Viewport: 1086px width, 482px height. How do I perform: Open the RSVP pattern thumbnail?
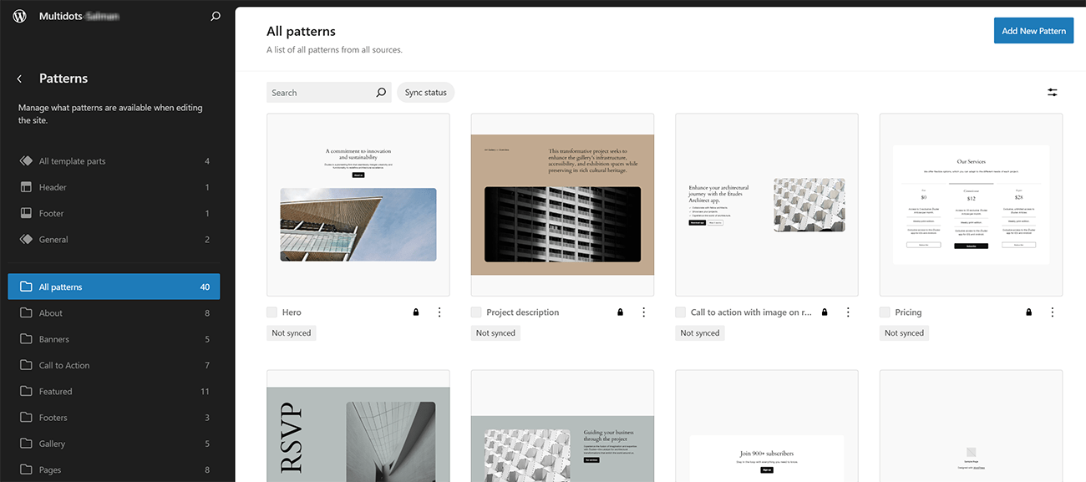coord(358,426)
